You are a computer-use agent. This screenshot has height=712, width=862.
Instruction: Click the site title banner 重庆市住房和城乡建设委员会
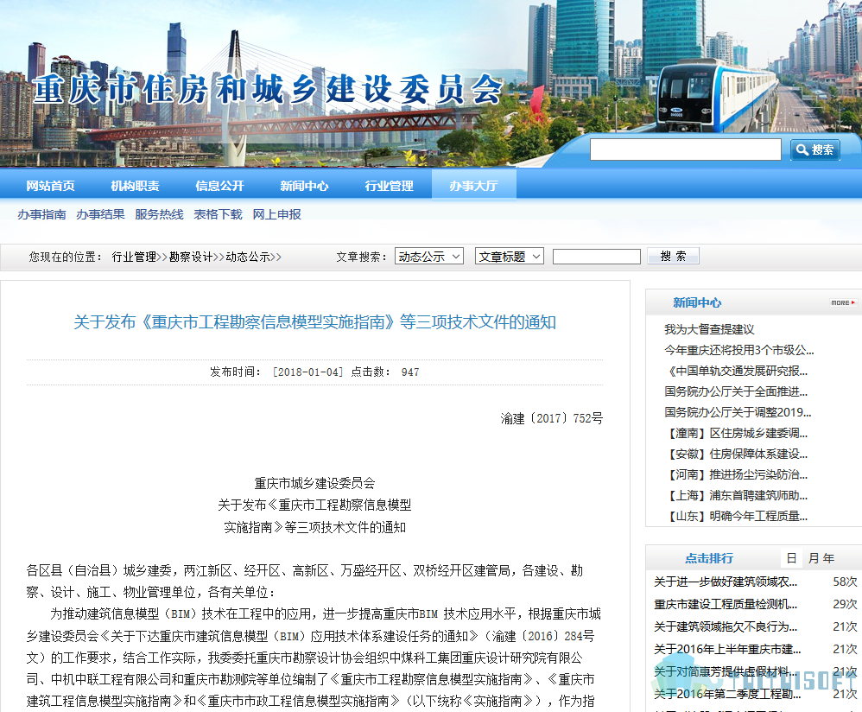pyautogui.click(x=268, y=90)
